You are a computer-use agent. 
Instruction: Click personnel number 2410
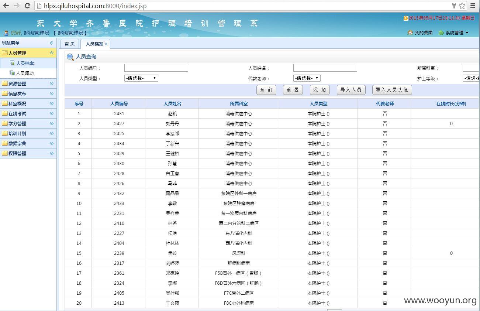click(119, 223)
